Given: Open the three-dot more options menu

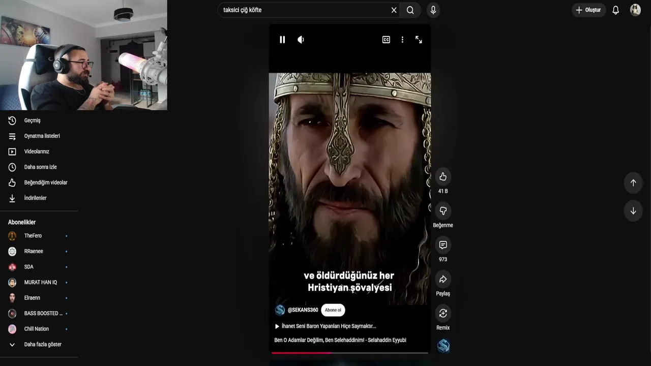Looking at the screenshot, I should [402, 40].
